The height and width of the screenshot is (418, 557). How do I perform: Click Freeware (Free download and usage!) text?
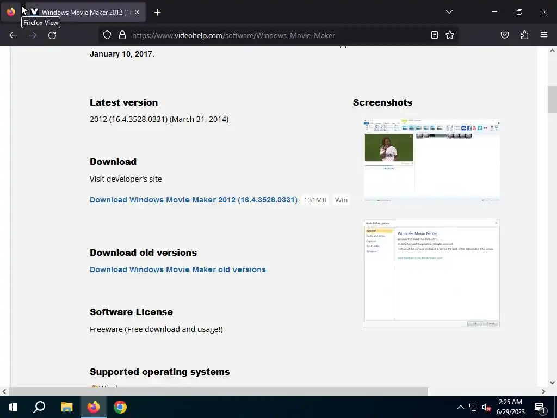coord(156,329)
